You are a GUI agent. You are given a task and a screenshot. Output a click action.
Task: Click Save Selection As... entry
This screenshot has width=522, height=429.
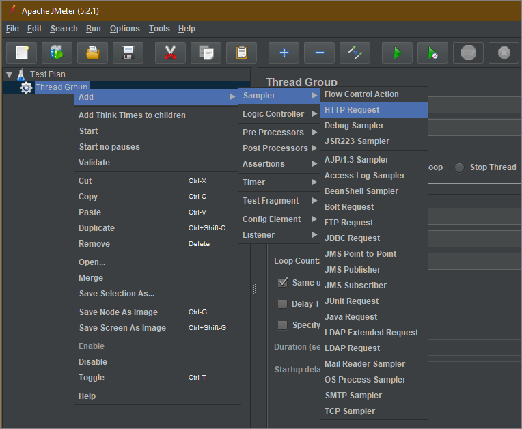pyautogui.click(x=157, y=294)
